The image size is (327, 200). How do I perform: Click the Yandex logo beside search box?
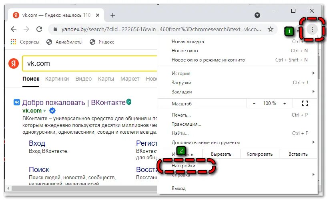pos(14,63)
